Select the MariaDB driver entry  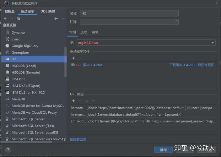[34, 99]
